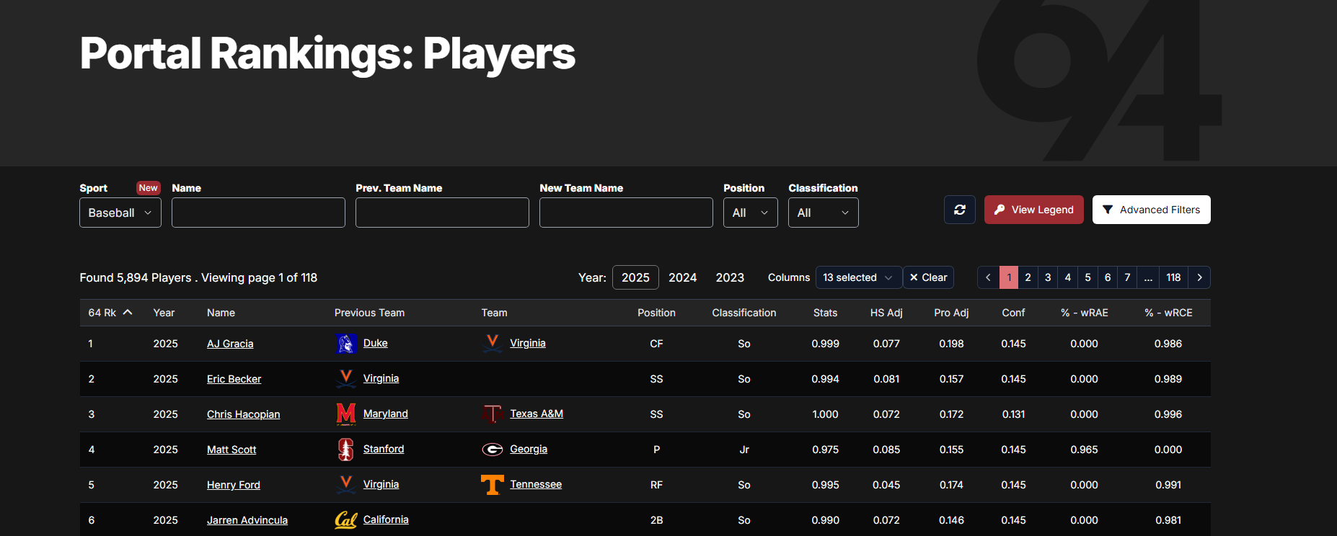The height and width of the screenshot is (536, 1337).
Task: Click the View Legend button
Action: (x=1033, y=210)
